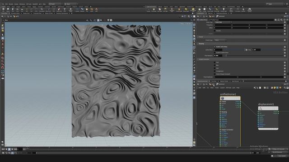Open the Build desktop dropdown
This screenshot has height=162, width=289.
point(55,4)
